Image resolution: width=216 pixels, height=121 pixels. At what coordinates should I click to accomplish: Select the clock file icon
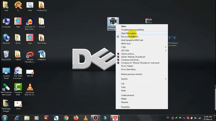coord(18,105)
